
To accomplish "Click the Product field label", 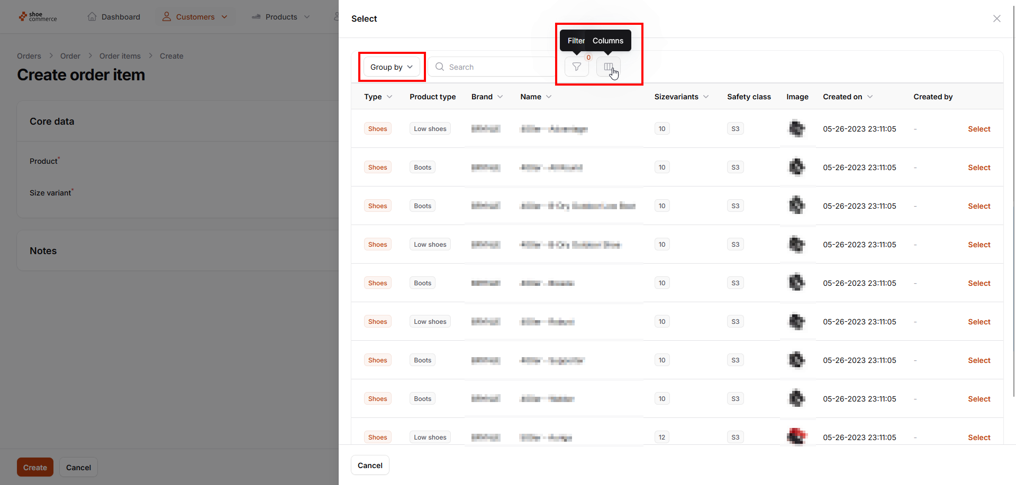I will [x=44, y=161].
